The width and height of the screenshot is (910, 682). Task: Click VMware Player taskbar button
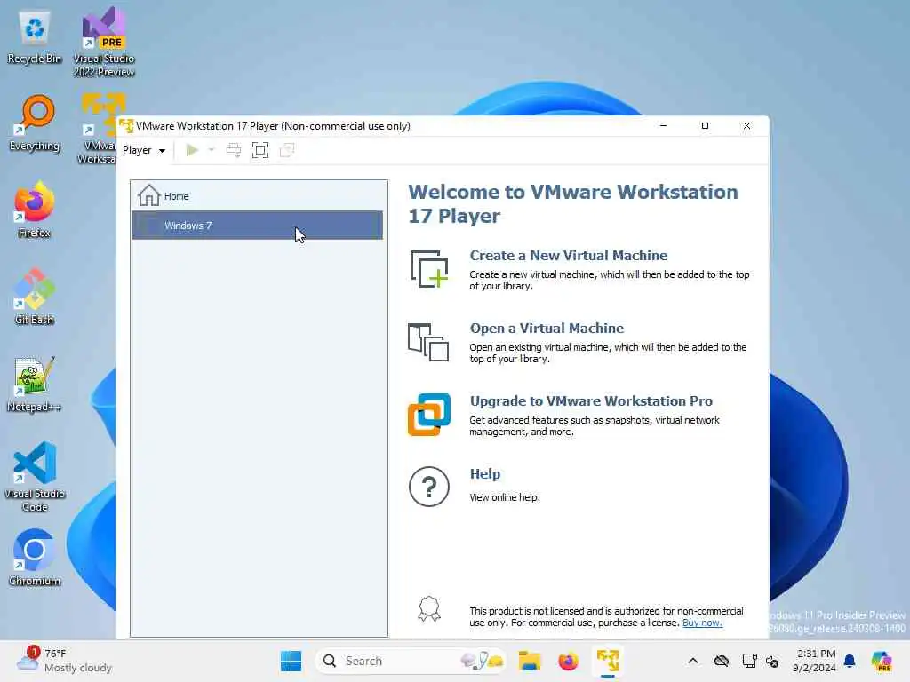coord(608,661)
